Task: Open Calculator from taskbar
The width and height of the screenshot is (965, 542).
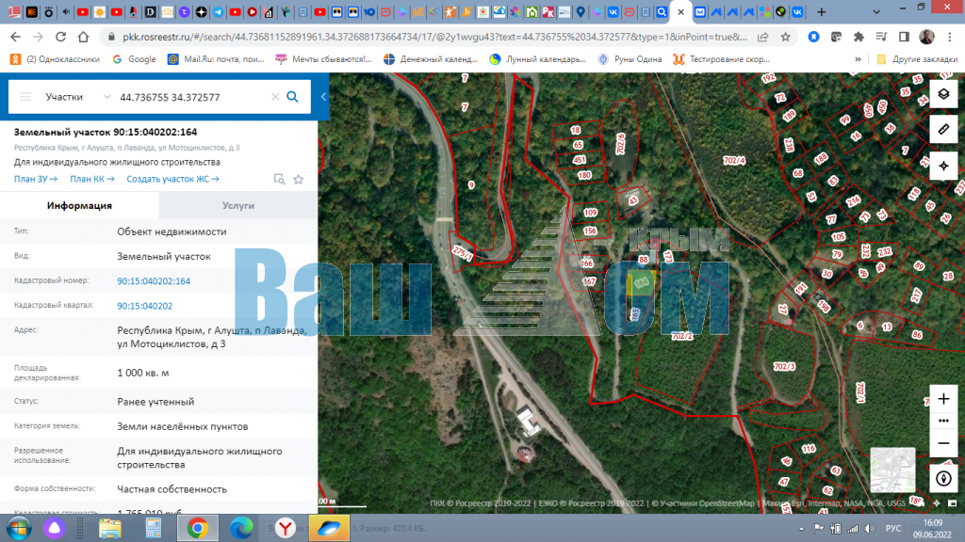Action: point(154,528)
